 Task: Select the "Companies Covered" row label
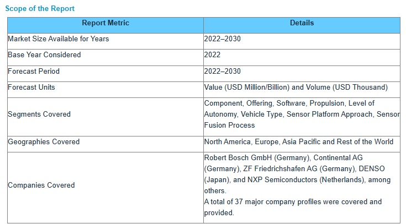[41, 185]
